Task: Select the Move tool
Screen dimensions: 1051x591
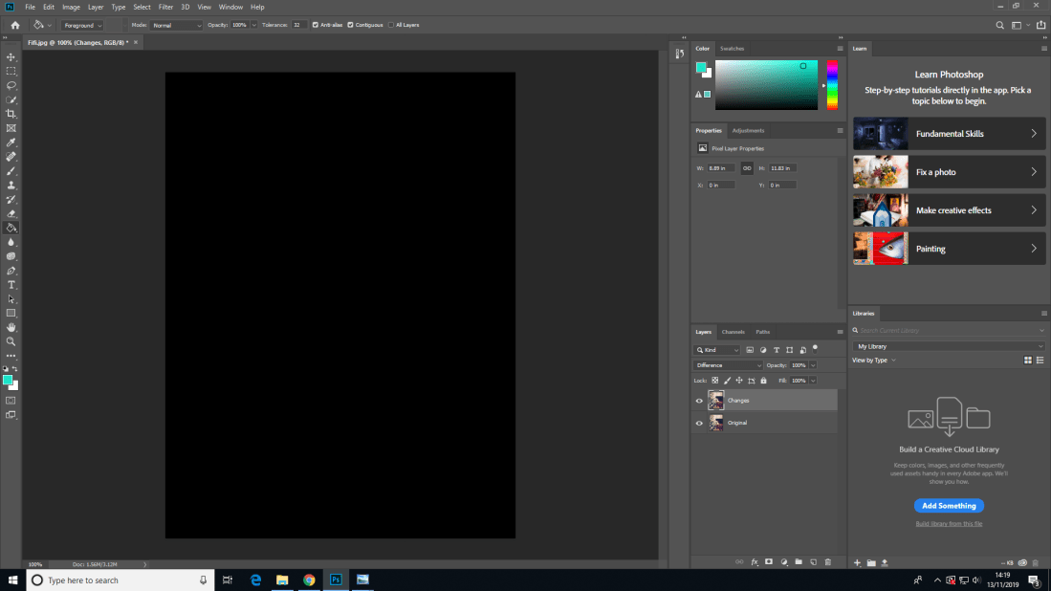Action: pyautogui.click(x=11, y=56)
